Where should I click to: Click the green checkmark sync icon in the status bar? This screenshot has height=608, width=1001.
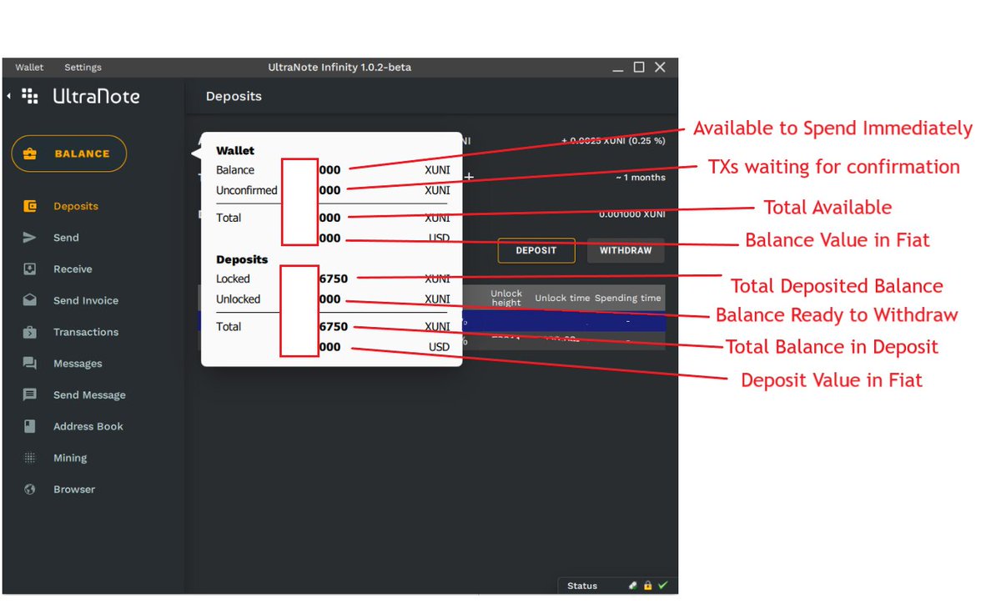coord(663,585)
